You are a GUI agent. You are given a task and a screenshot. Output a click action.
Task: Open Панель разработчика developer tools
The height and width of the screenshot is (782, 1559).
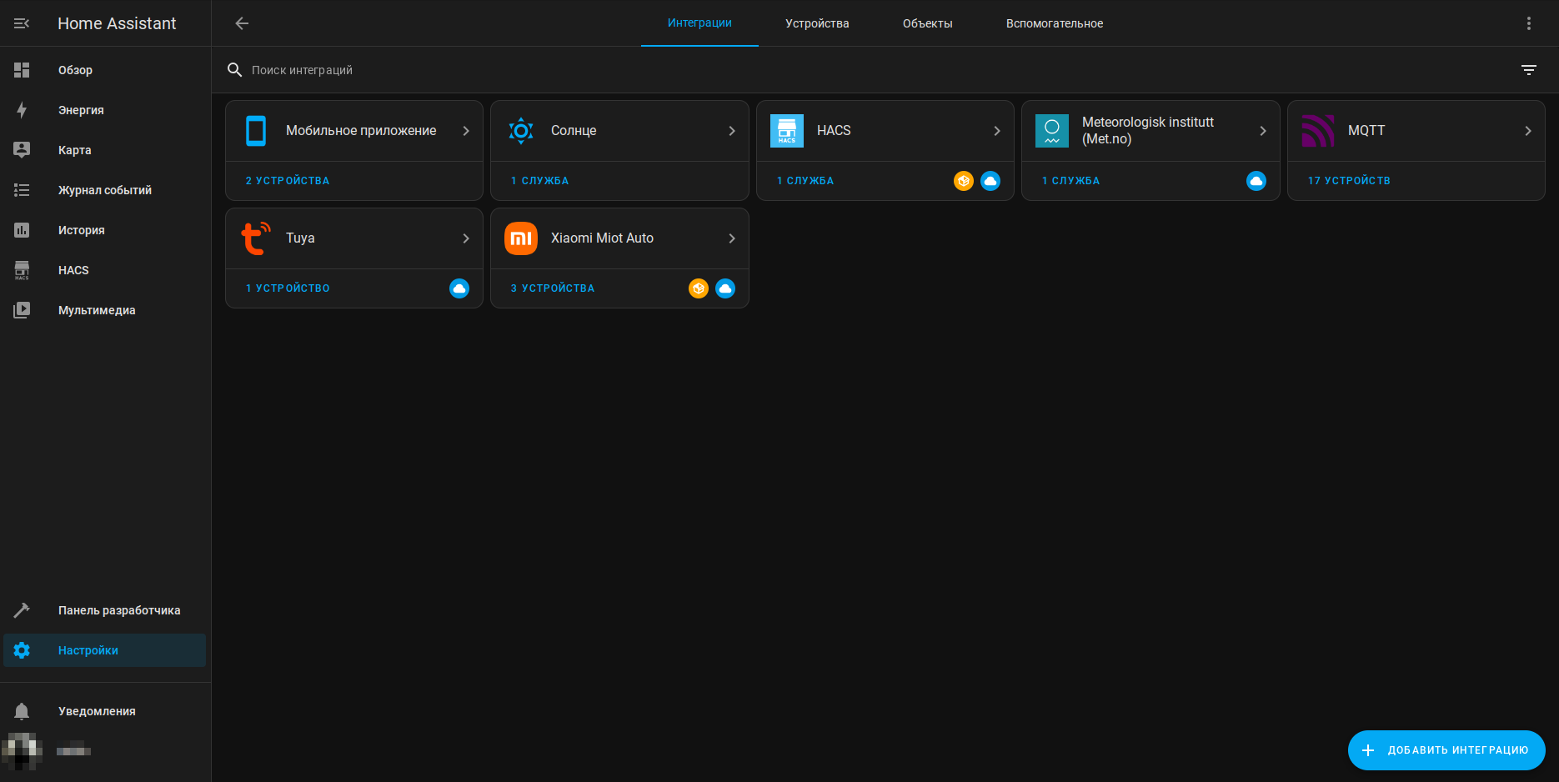[105, 610]
